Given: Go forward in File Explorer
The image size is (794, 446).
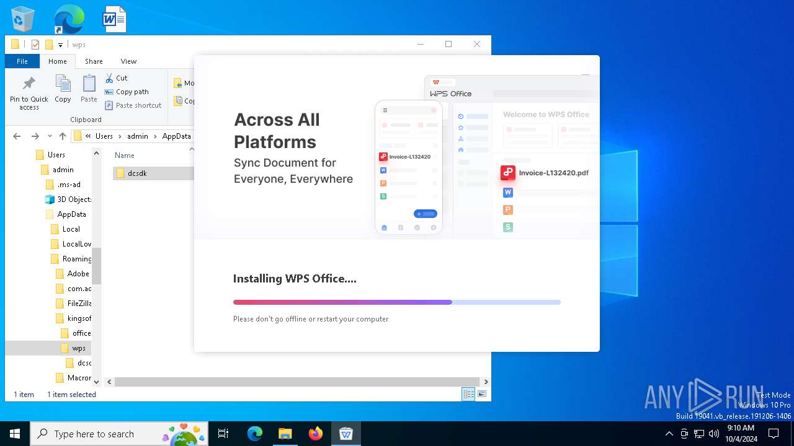Looking at the screenshot, I should [x=35, y=136].
